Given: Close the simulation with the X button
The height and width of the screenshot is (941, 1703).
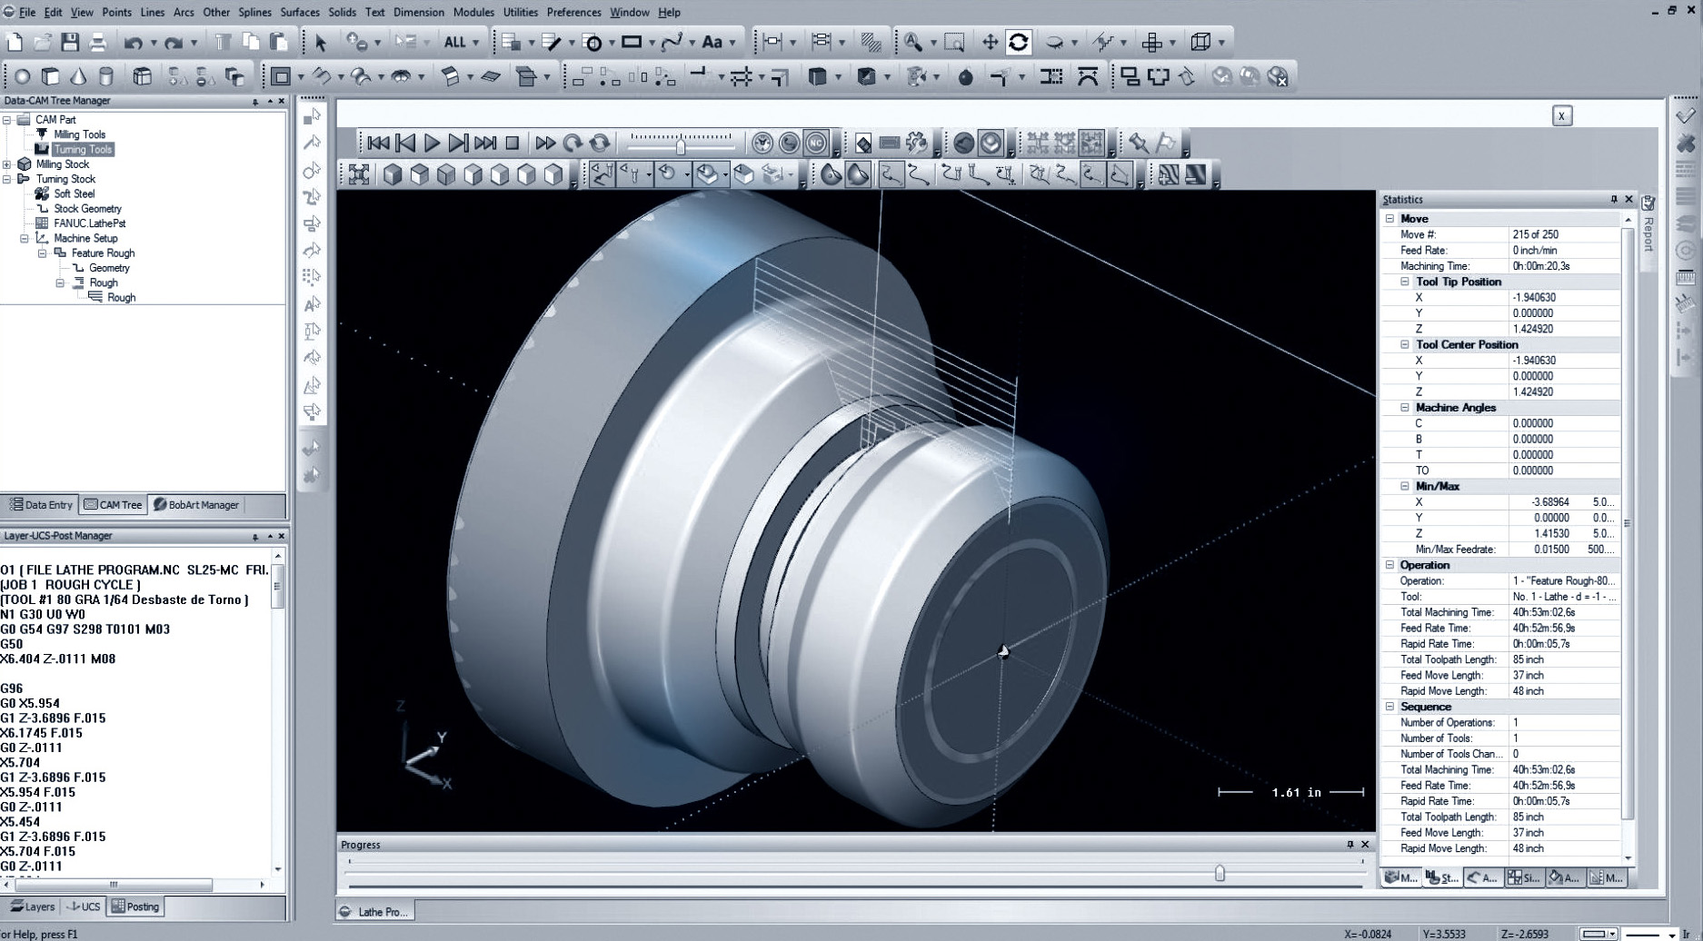Looking at the screenshot, I should coord(1561,115).
